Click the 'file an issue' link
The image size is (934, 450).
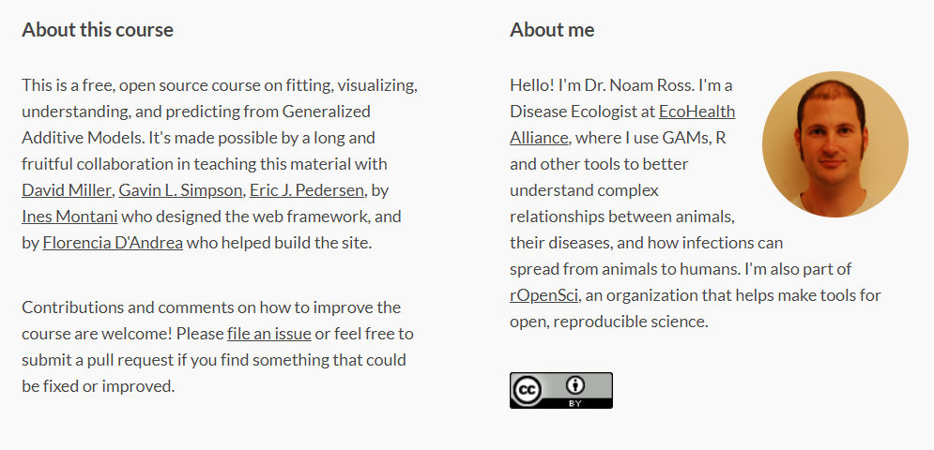[268, 333]
